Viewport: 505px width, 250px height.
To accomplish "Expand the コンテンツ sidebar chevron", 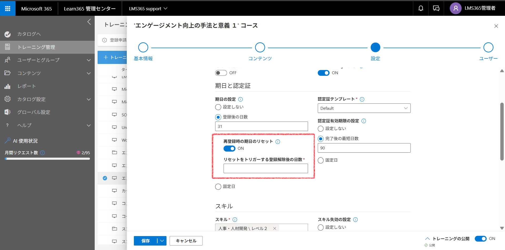I will tap(89, 73).
